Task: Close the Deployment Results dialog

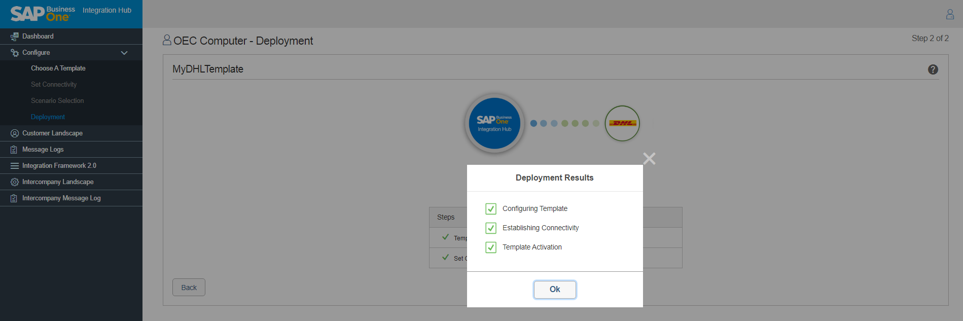Action: click(649, 159)
